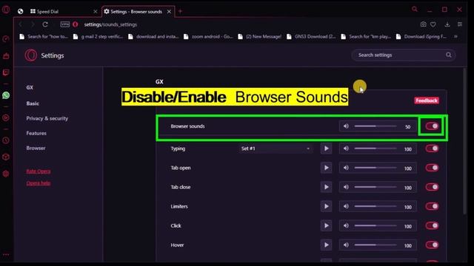
Task: Open Features settings section
Action: pyautogui.click(x=36, y=133)
